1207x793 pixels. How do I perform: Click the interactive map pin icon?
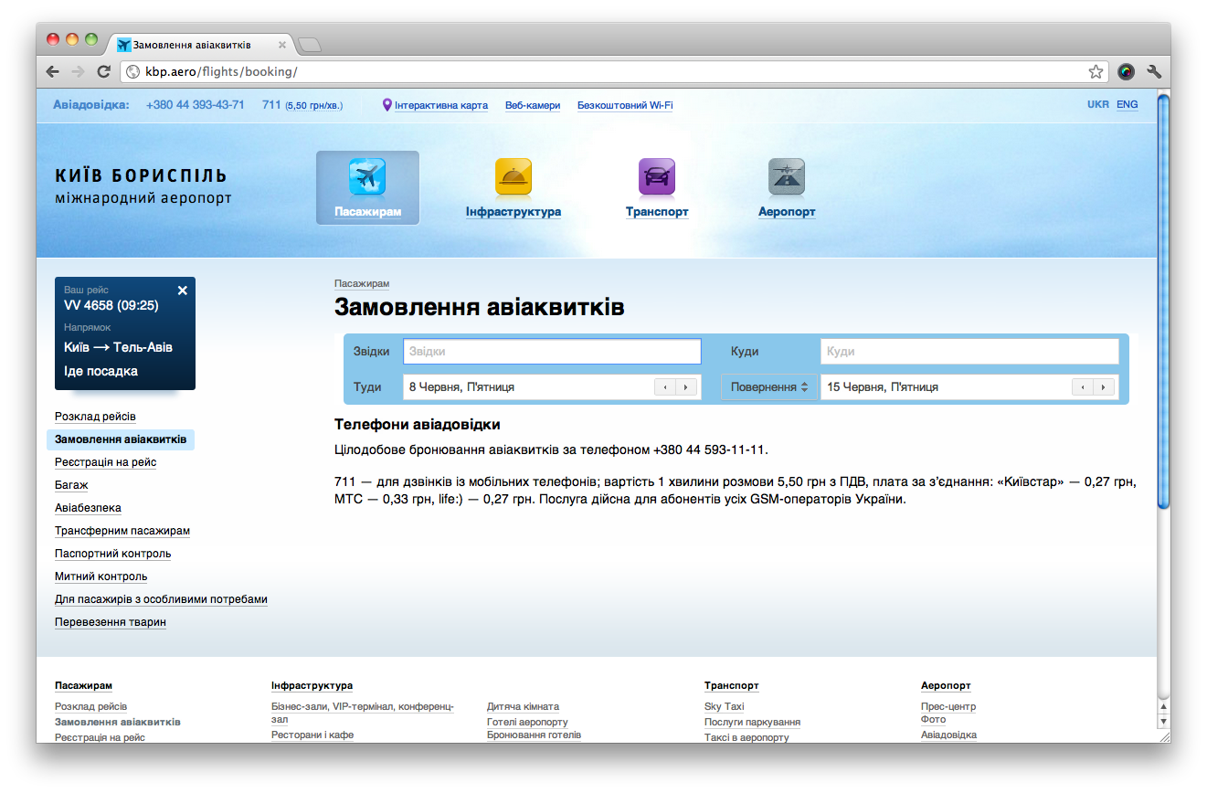pos(386,105)
